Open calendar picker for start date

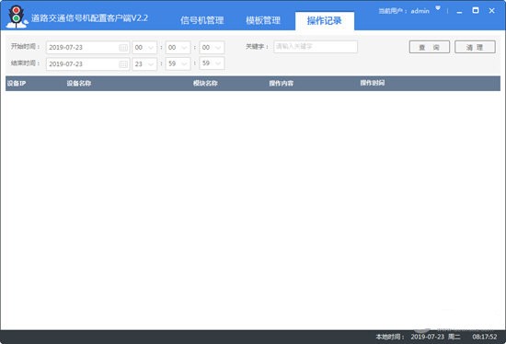click(x=123, y=48)
